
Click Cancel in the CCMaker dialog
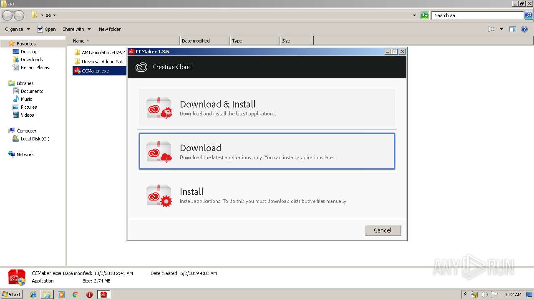[x=383, y=230]
